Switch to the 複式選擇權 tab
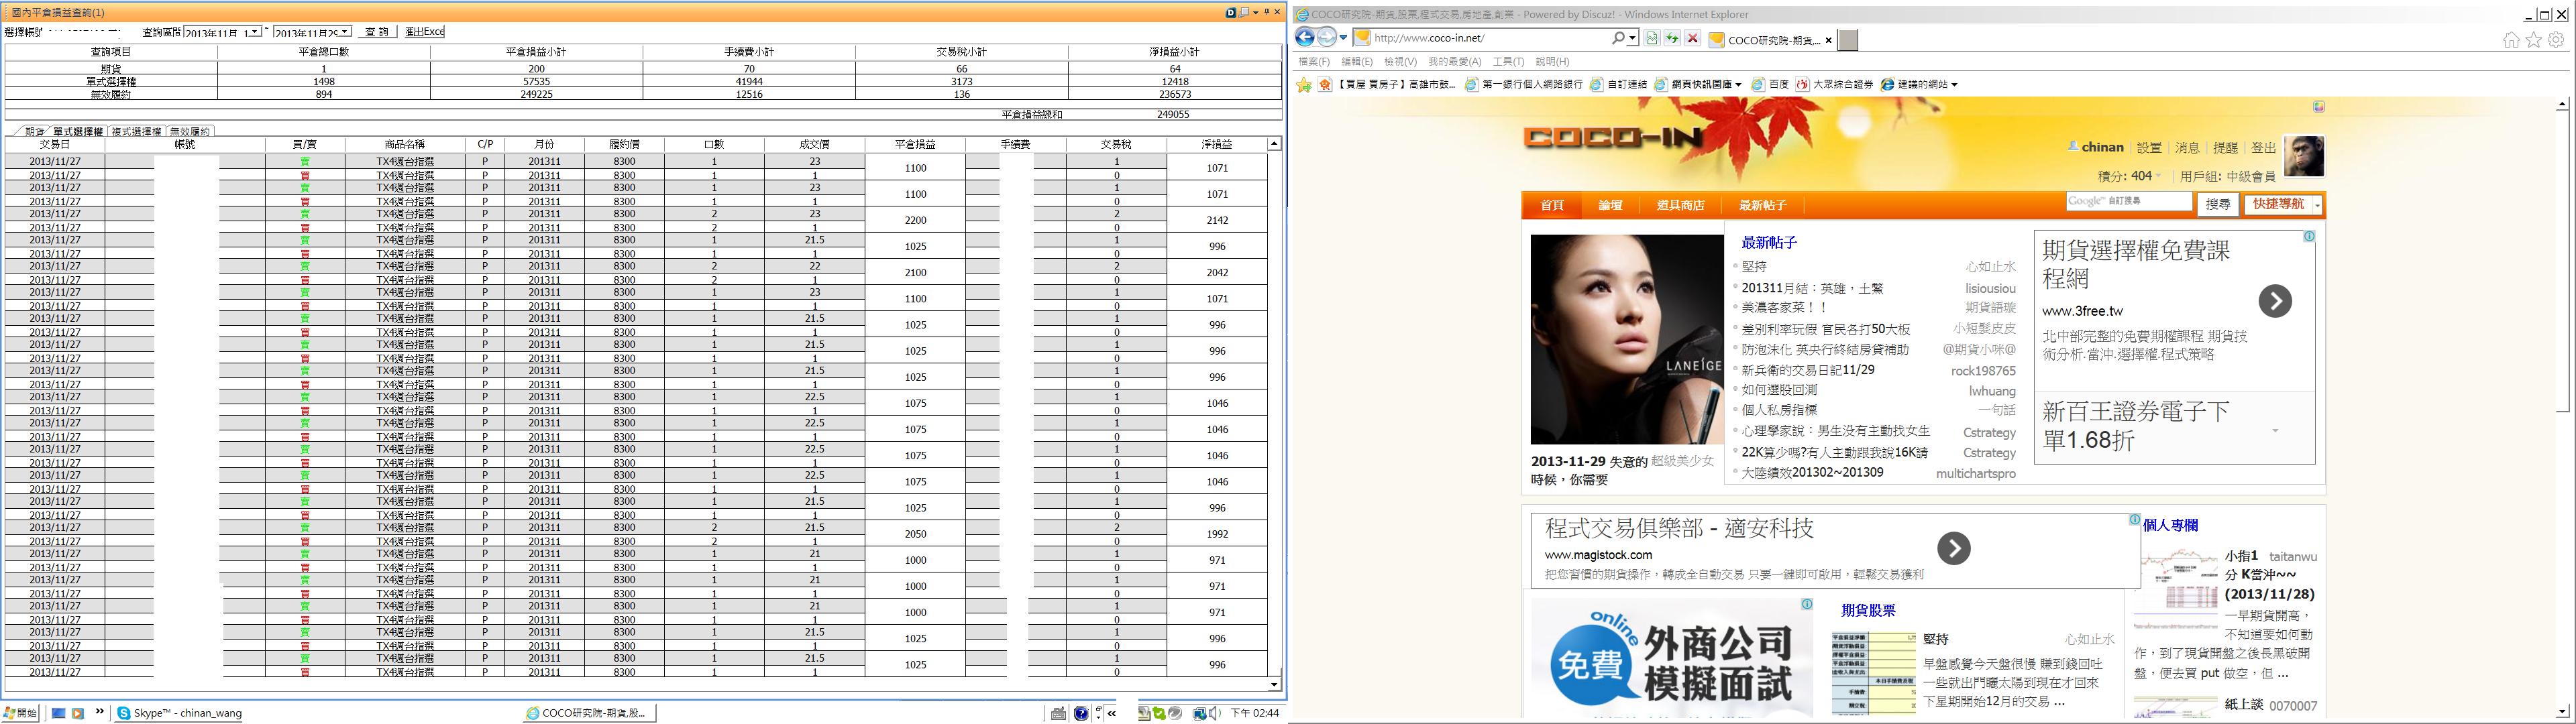Viewport: 2576px width, 724px height. [x=136, y=131]
